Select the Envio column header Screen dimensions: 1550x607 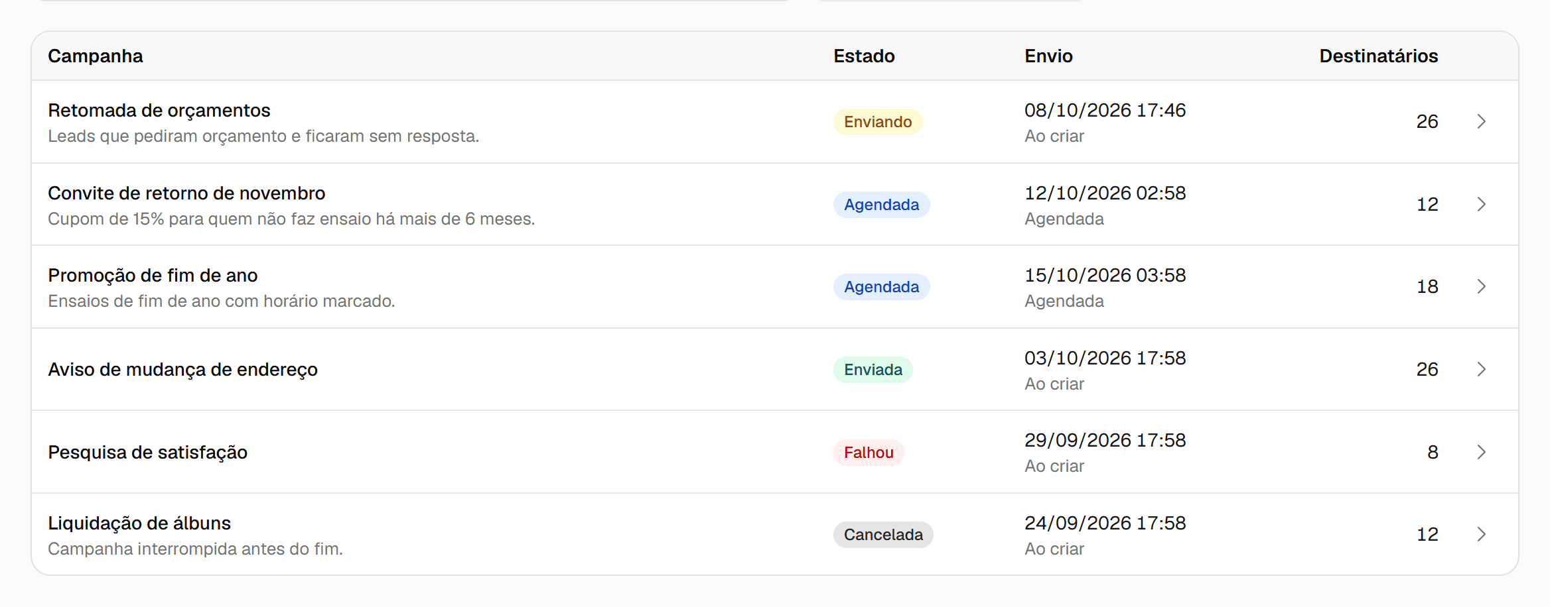(x=1048, y=56)
